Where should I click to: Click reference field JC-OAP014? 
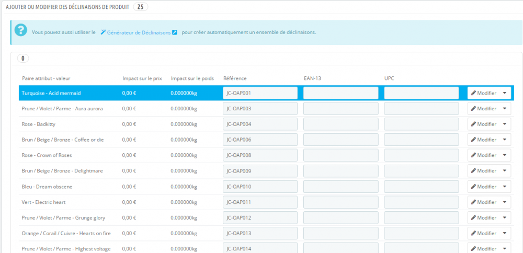click(260, 248)
